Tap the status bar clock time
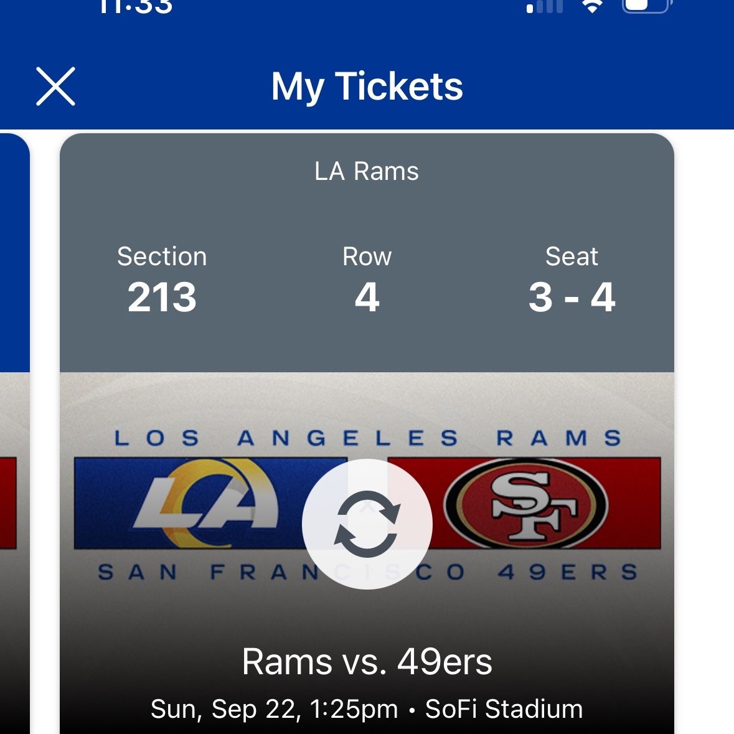The width and height of the screenshot is (734, 734). pyautogui.click(x=136, y=6)
